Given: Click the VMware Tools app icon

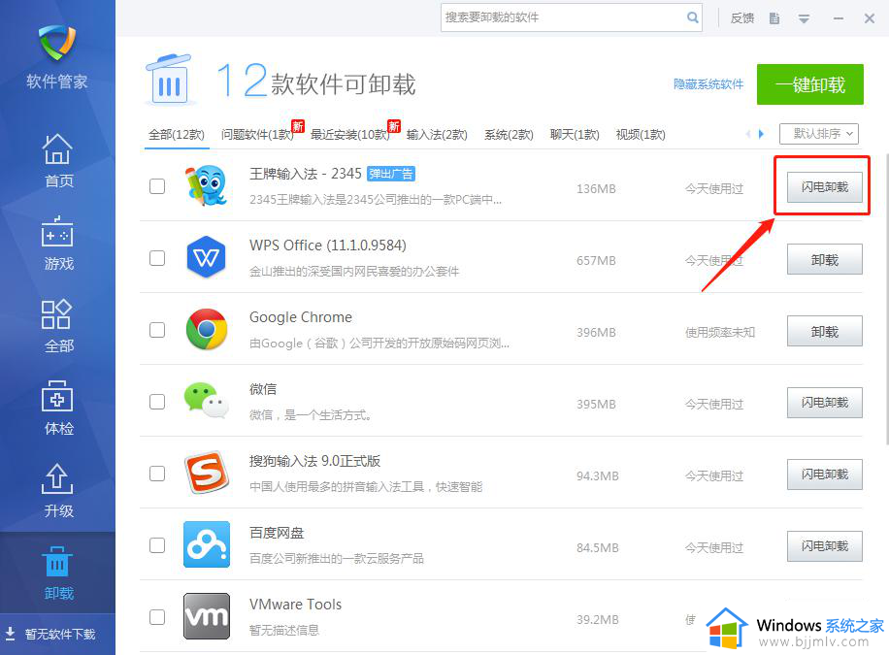Looking at the screenshot, I should pos(207,616).
